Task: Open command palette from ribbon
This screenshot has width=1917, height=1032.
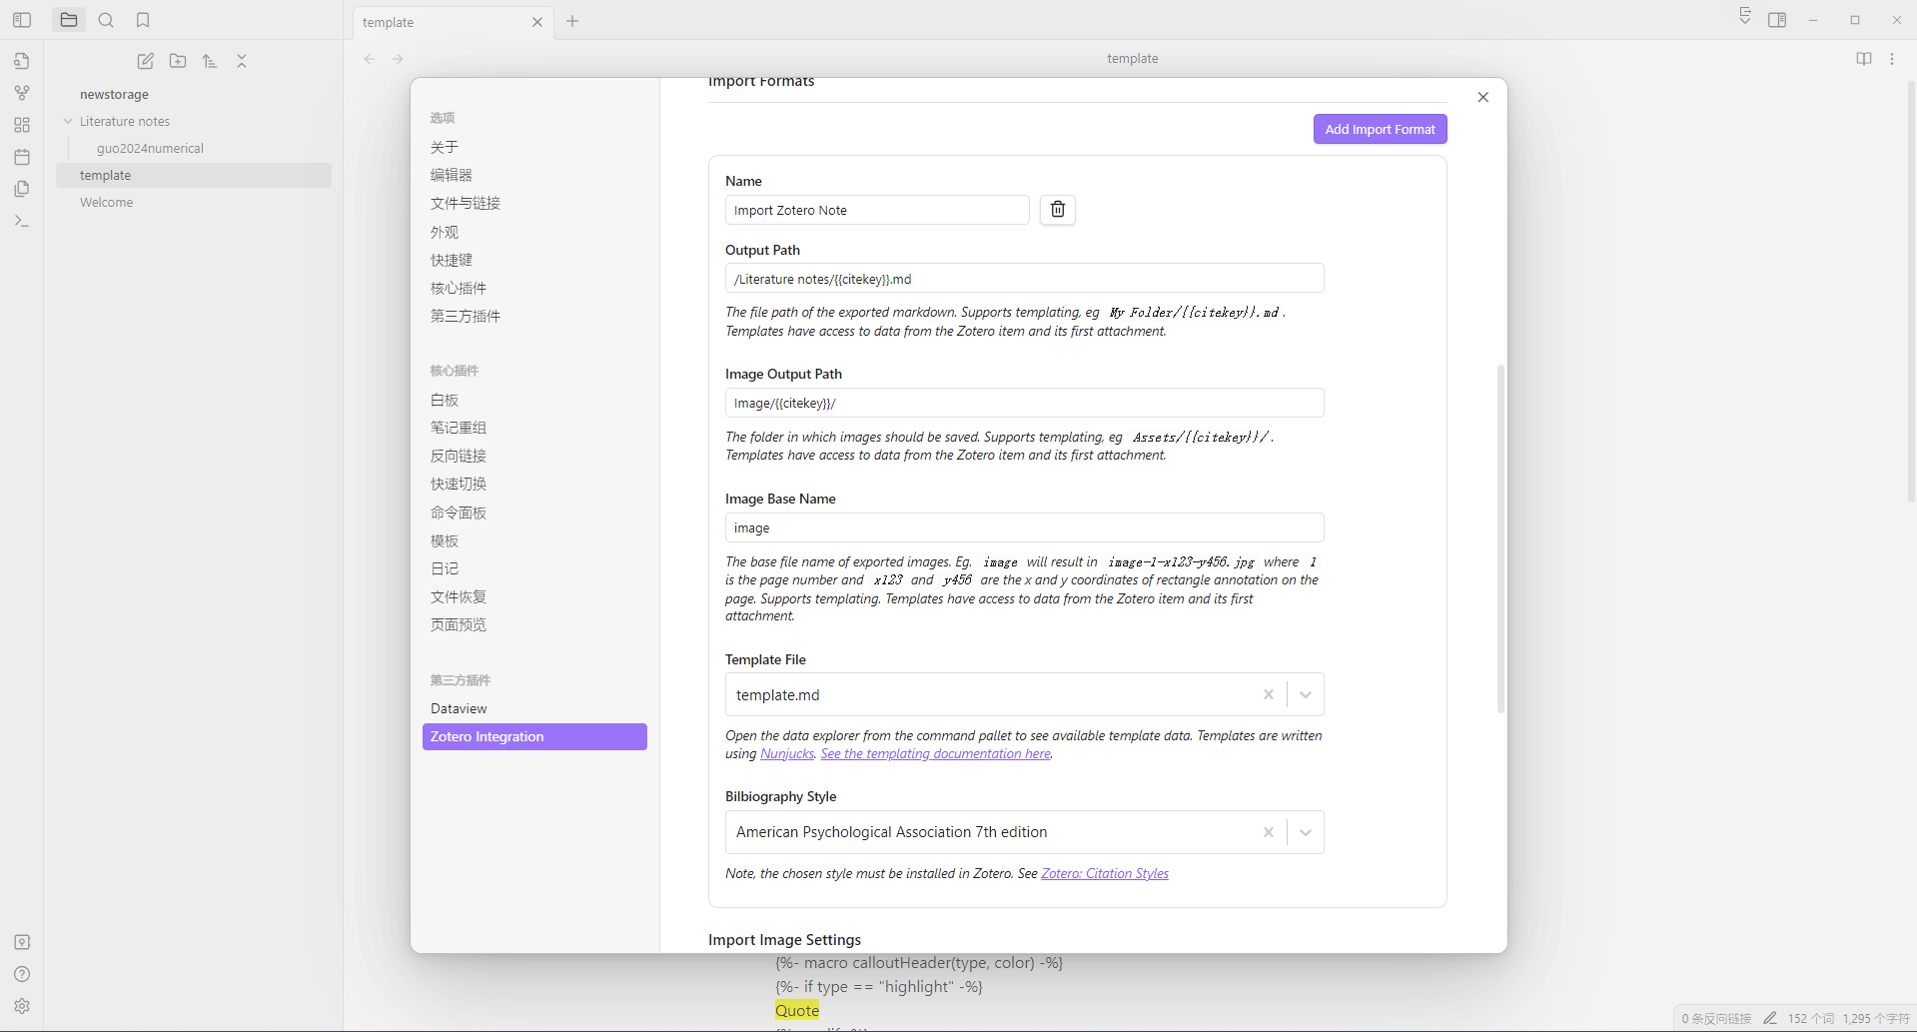Action: (x=22, y=221)
